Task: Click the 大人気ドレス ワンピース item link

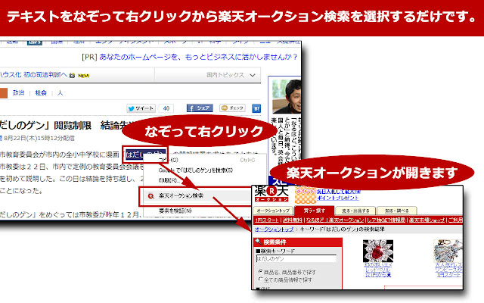Action: click(448, 270)
